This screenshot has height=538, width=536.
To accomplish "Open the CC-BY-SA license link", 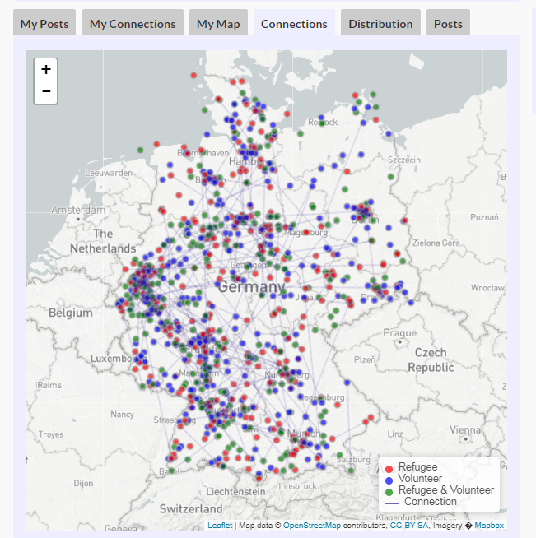I will tap(409, 526).
